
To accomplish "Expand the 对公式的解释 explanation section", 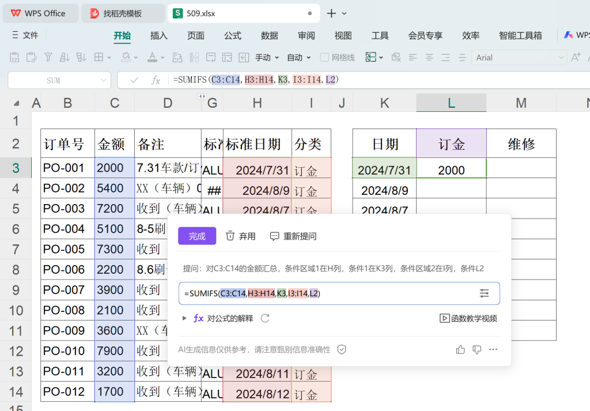I will [x=184, y=318].
